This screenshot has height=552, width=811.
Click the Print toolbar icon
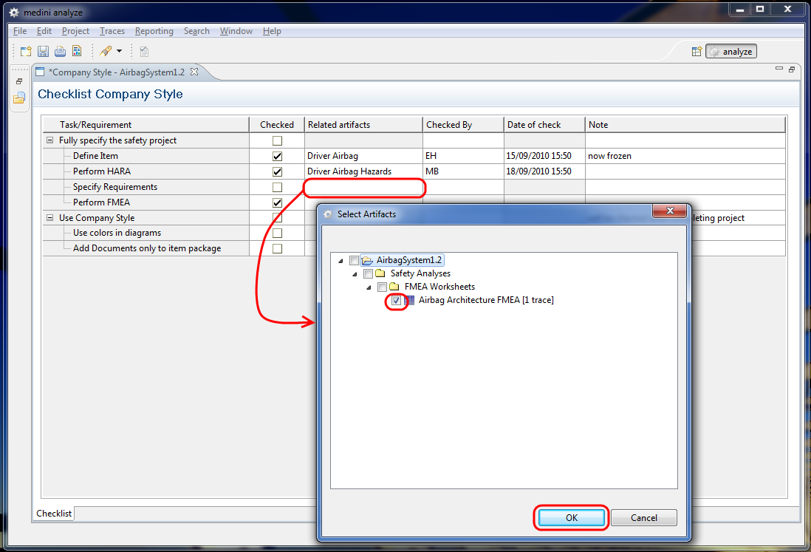click(60, 51)
